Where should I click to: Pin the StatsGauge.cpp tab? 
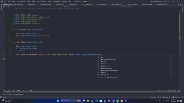pos(14,5)
